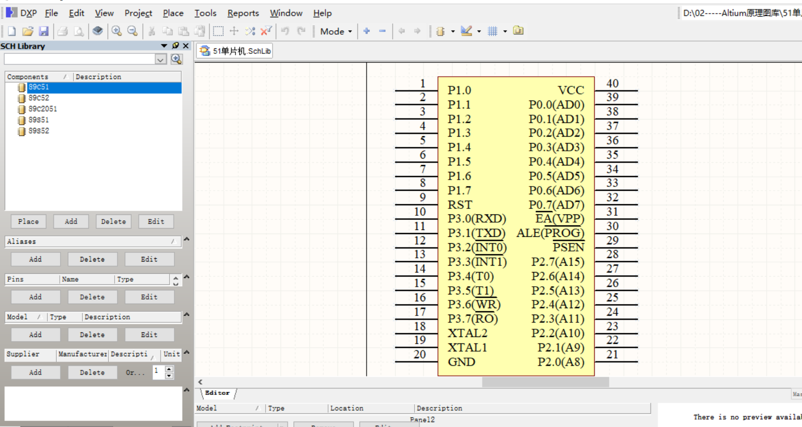Click the grid settings icon

(492, 31)
